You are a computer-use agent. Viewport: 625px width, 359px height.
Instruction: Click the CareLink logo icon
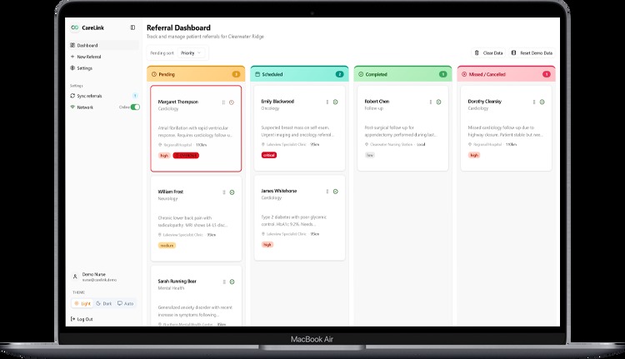tap(74, 27)
